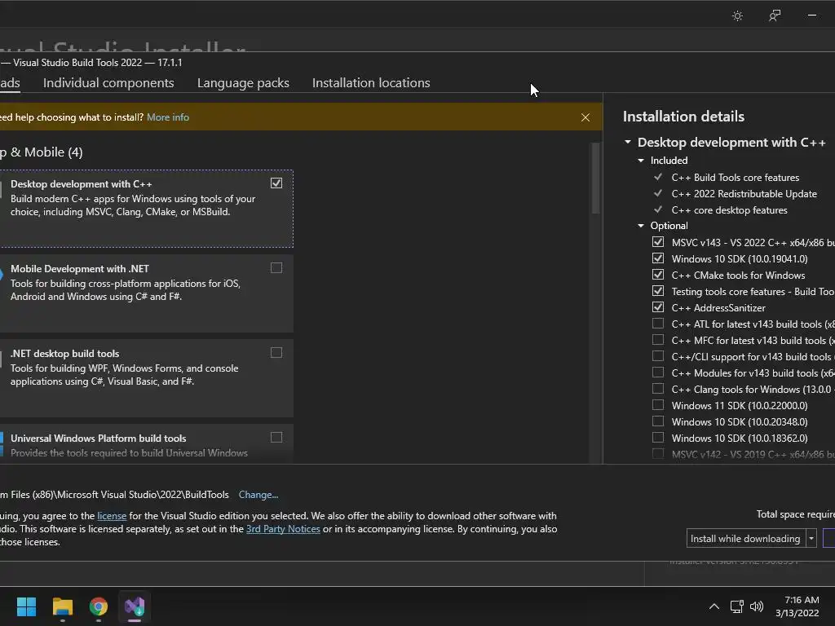Collapse the Optional components section
835x626 pixels.
[x=641, y=226]
